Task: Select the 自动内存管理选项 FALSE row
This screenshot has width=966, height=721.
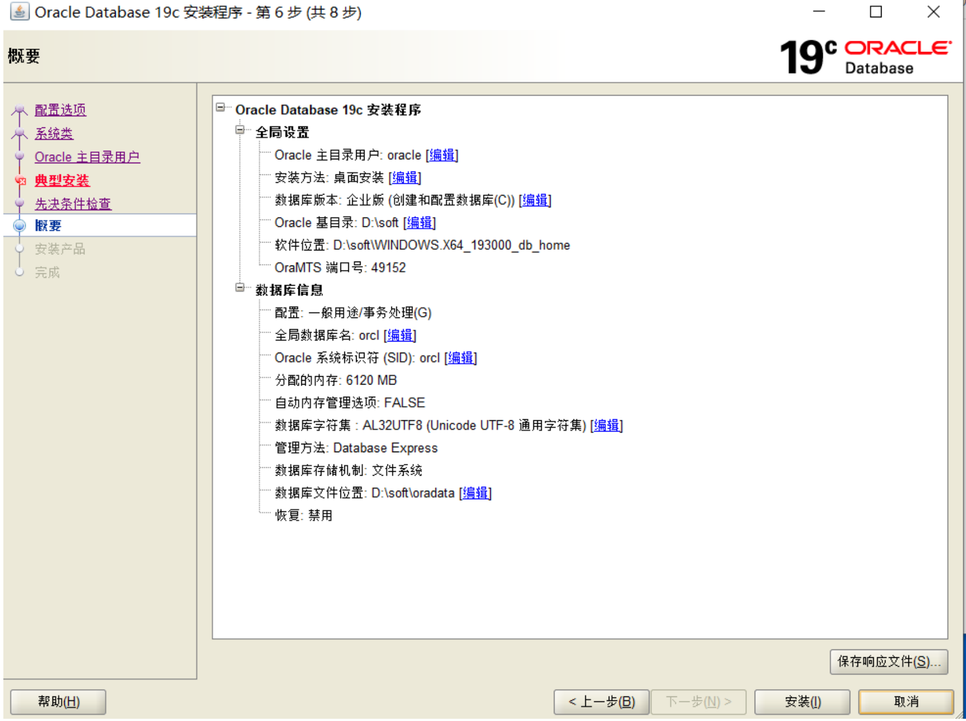Action: pos(349,403)
